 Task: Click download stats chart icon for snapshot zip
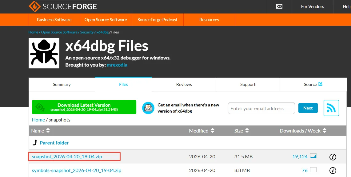pos(313,156)
